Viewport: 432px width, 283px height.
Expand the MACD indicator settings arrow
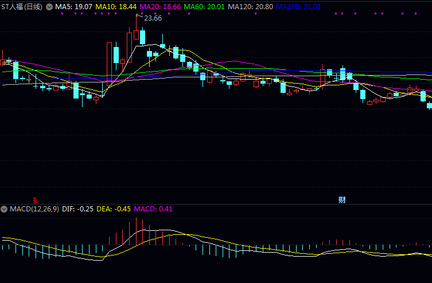point(5,209)
